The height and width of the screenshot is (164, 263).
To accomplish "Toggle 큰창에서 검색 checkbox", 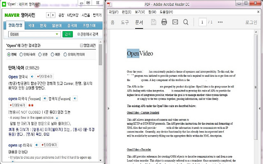I will pyautogui.click(x=78, y=34).
